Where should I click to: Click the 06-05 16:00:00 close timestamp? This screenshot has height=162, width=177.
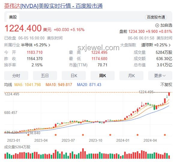(x=31, y=38)
